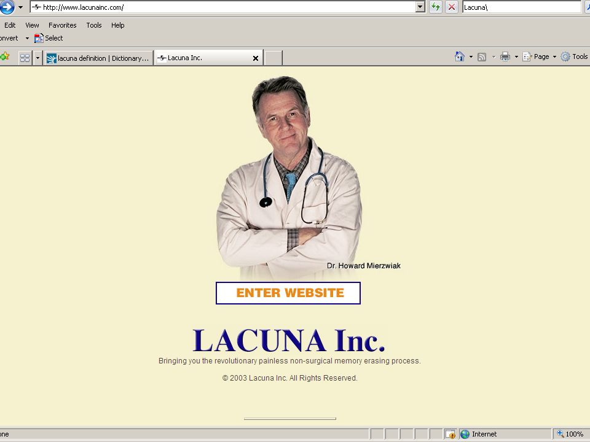Open a new blank tab
This screenshot has height=442, width=590.
(273, 58)
